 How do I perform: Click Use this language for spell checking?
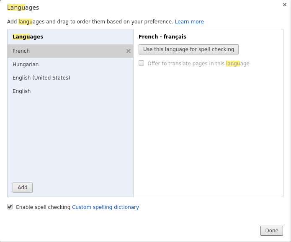[x=188, y=49]
